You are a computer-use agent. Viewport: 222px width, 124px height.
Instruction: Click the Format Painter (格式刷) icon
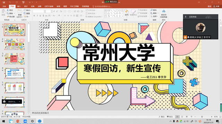(8, 17)
